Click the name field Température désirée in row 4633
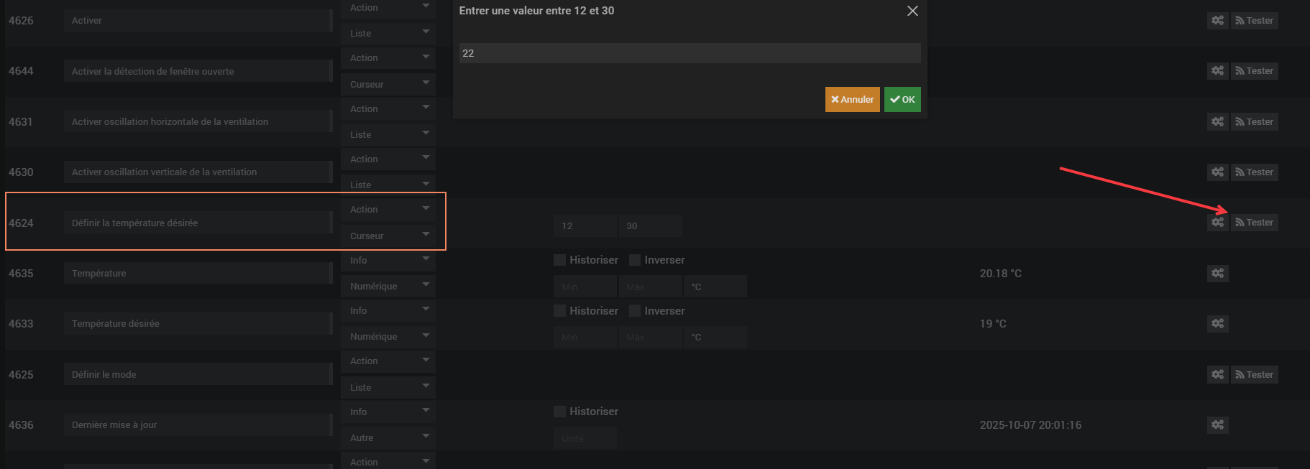Viewport: 1310px width, 469px height. [x=198, y=324]
